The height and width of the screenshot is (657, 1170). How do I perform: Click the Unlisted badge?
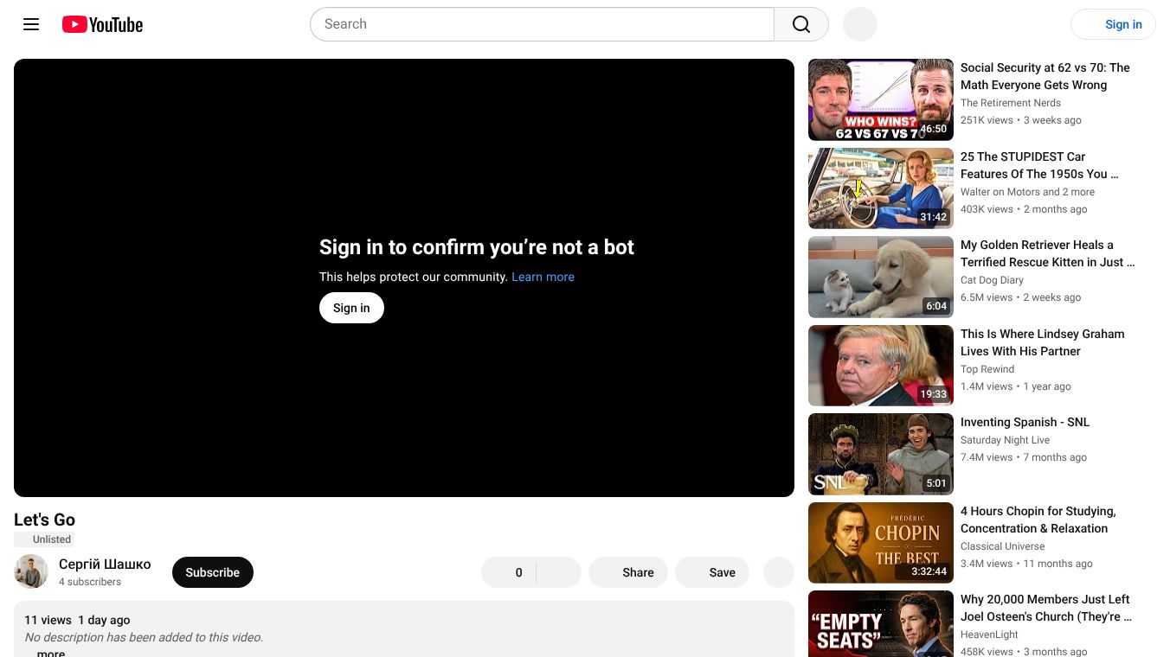click(44, 539)
